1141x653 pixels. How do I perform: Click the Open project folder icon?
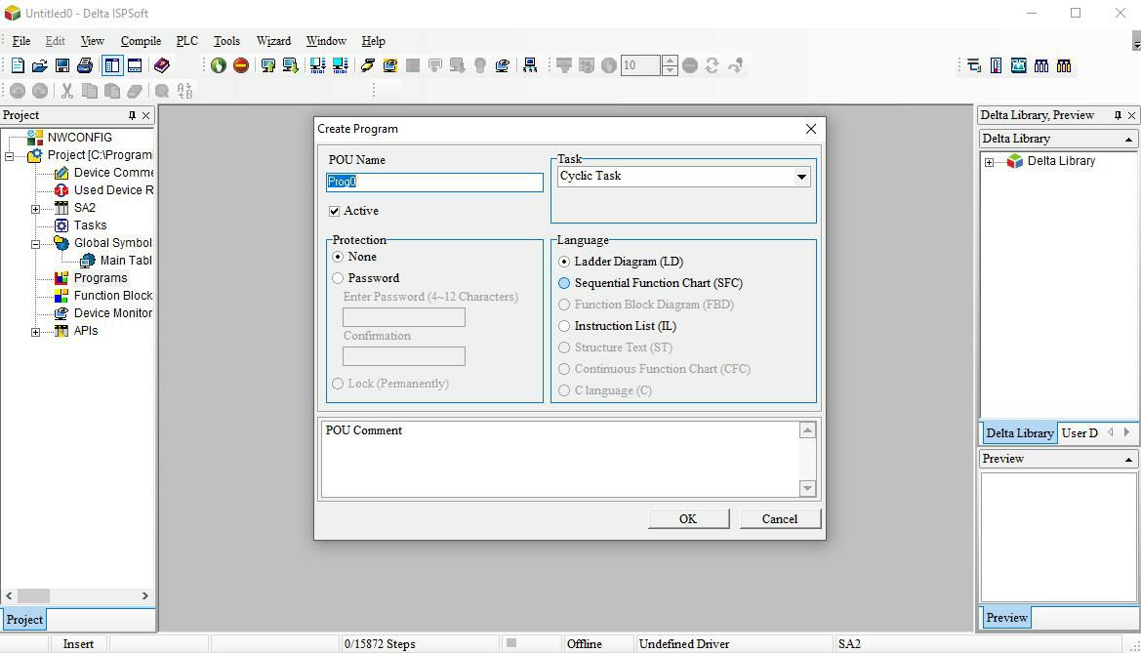coord(40,65)
